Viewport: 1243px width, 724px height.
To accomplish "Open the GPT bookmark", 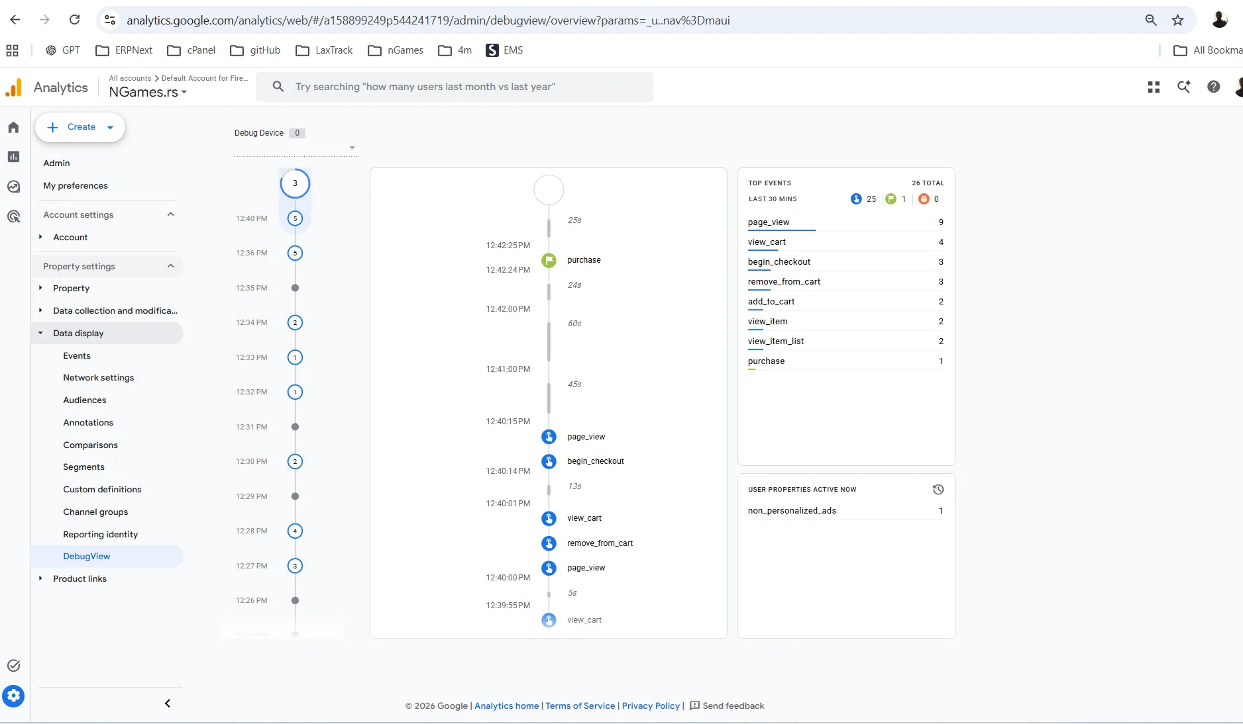I will pos(62,50).
